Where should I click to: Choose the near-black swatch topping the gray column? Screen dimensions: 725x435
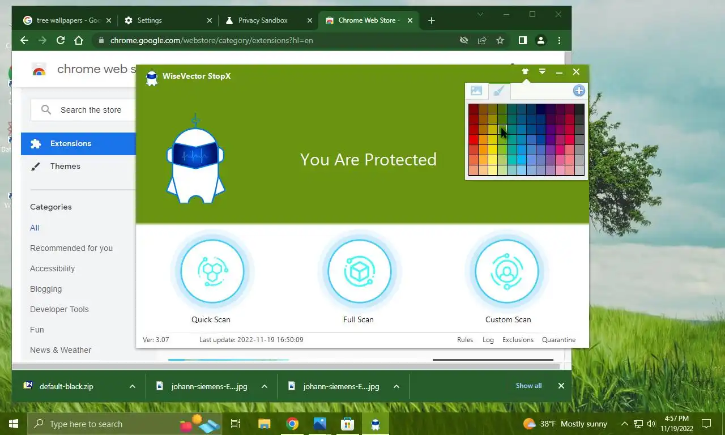[x=579, y=109]
